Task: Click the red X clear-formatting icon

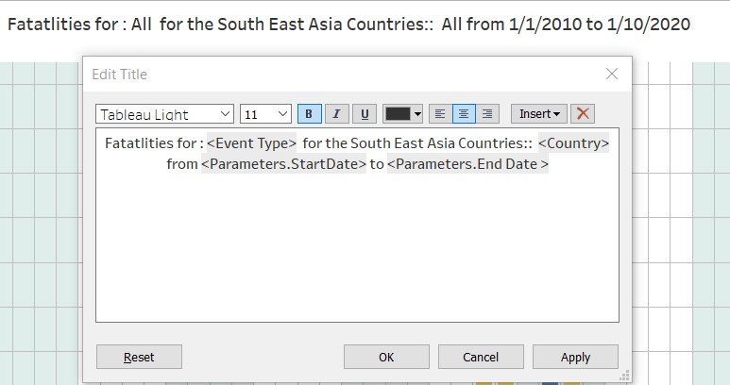Action: (x=584, y=114)
